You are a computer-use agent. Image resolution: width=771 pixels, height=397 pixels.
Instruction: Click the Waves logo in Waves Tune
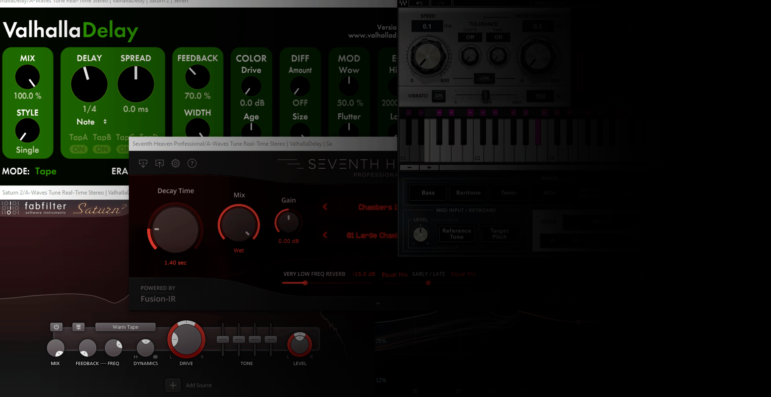click(x=403, y=3)
